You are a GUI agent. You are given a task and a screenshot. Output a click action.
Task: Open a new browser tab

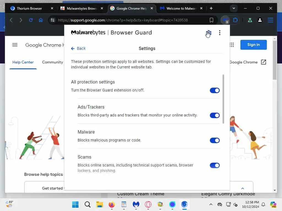pyautogui.click(x=211, y=8)
